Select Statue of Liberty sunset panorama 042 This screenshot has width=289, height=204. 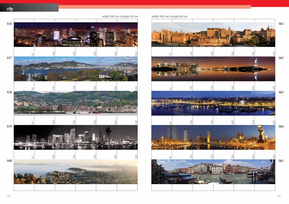click(213, 69)
